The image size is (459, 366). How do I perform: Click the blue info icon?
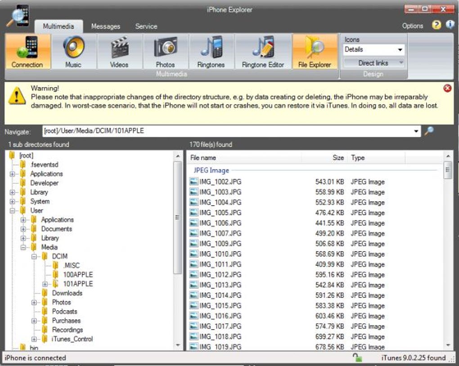click(x=450, y=25)
